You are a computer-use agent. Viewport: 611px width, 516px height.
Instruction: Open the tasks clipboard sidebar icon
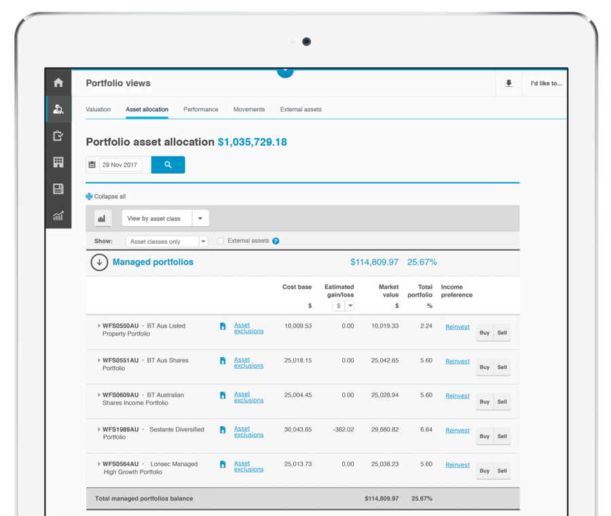(58, 136)
